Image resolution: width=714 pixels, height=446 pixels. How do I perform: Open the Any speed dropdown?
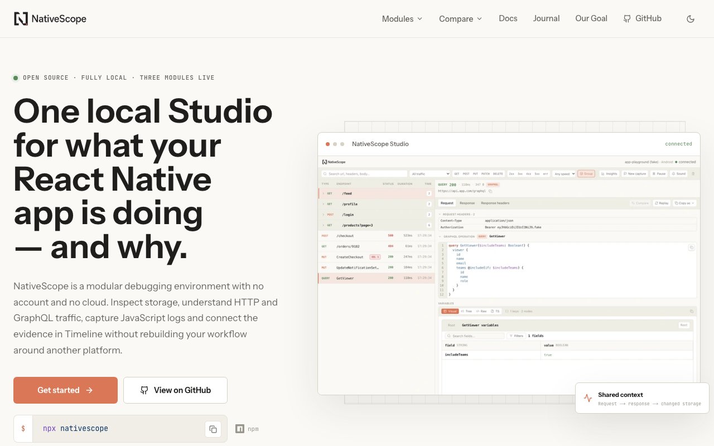pos(563,174)
